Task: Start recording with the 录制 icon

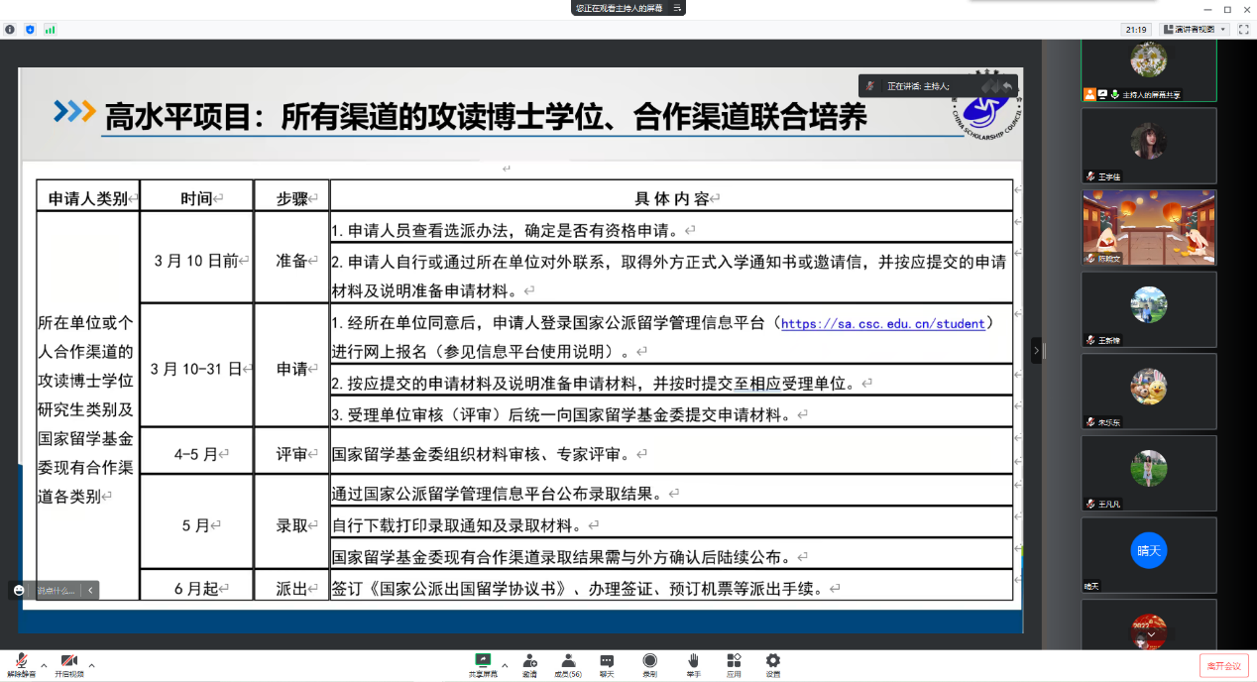Action: [649, 663]
